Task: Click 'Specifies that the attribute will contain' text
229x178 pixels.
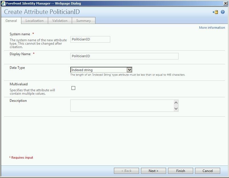Action: (32, 92)
